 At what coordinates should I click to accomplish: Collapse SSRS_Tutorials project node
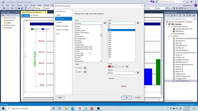[166, 24]
